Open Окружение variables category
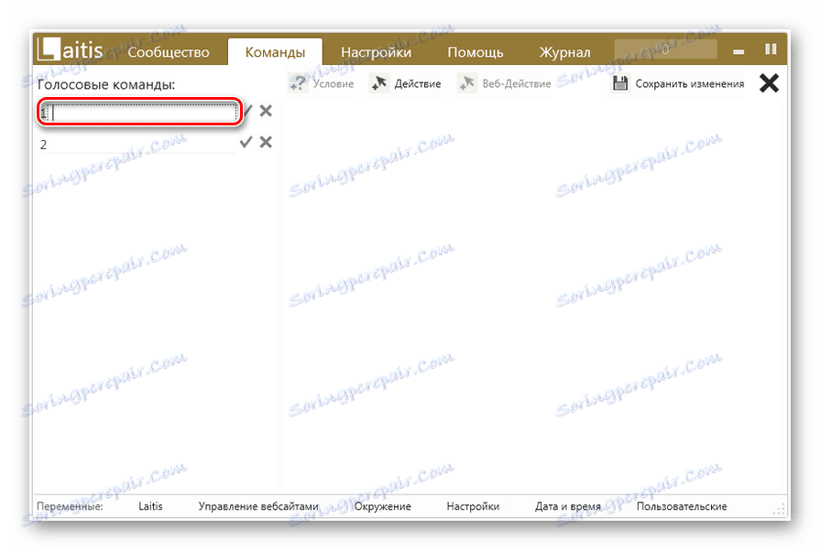This screenshot has height=550, width=820. pyautogui.click(x=382, y=506)
